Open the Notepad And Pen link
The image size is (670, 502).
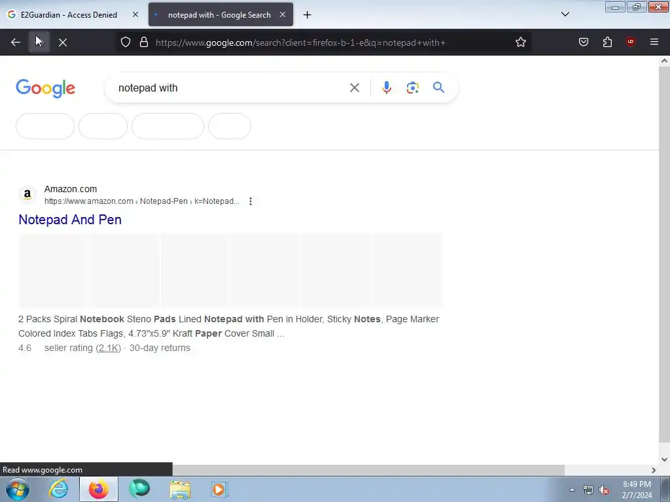click(70, 220)
